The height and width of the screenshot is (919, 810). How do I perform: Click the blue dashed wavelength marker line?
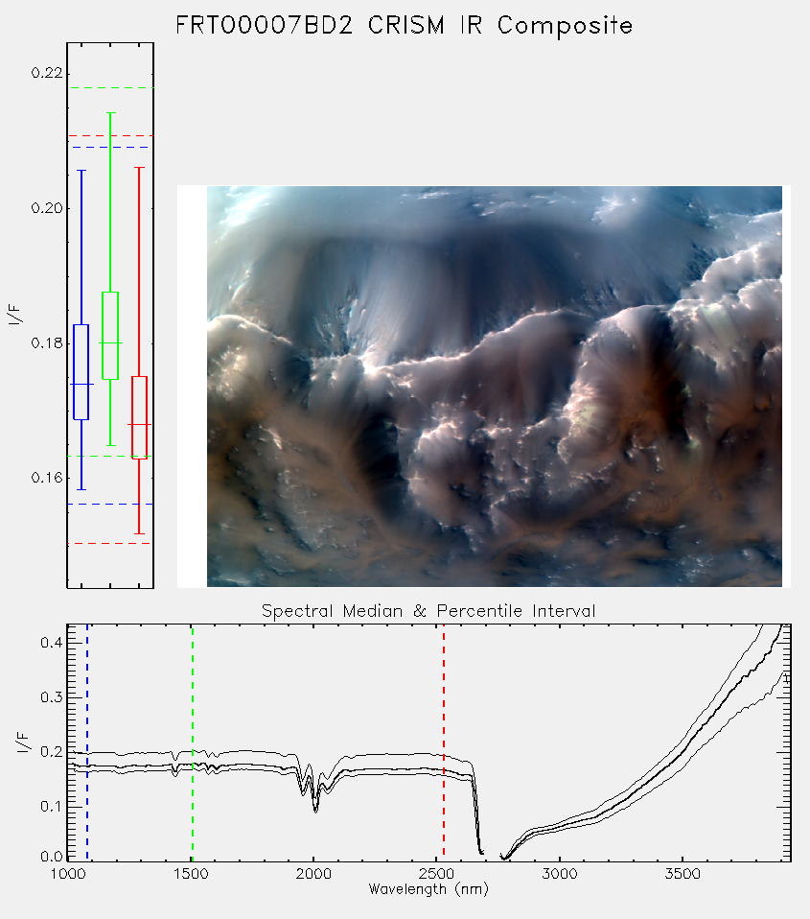click(x=87, y=742)
